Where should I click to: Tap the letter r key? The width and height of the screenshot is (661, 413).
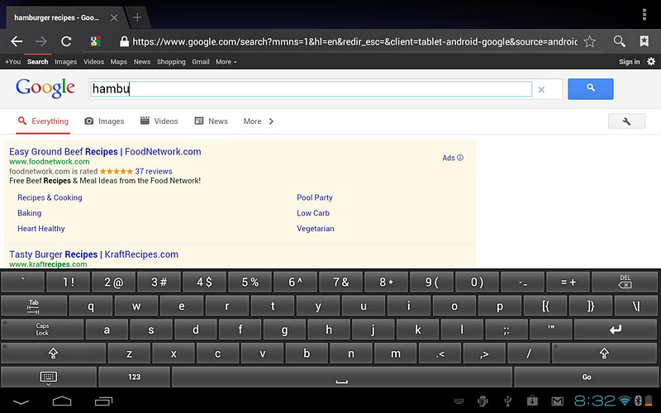point(226,306)
